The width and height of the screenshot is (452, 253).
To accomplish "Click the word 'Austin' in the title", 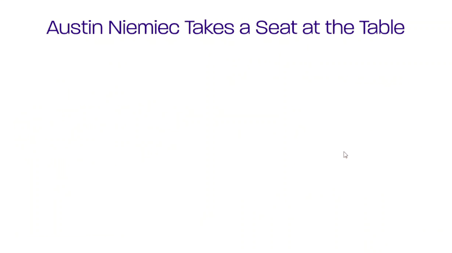I will point(75,27).
